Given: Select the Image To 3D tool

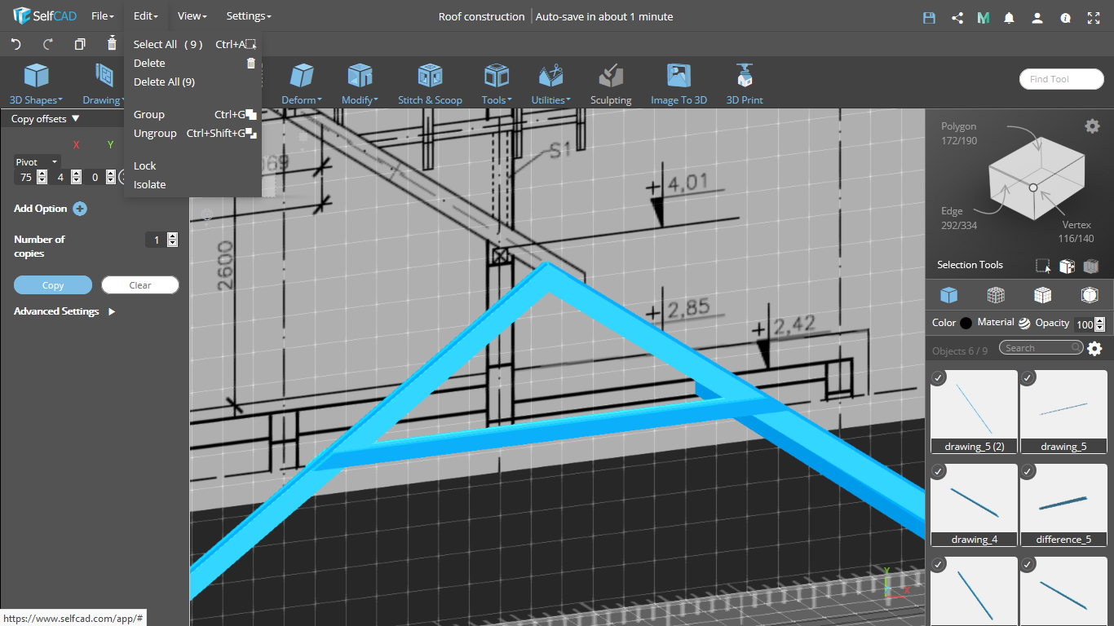Looking at the screenshot, I should coord(679,84).
